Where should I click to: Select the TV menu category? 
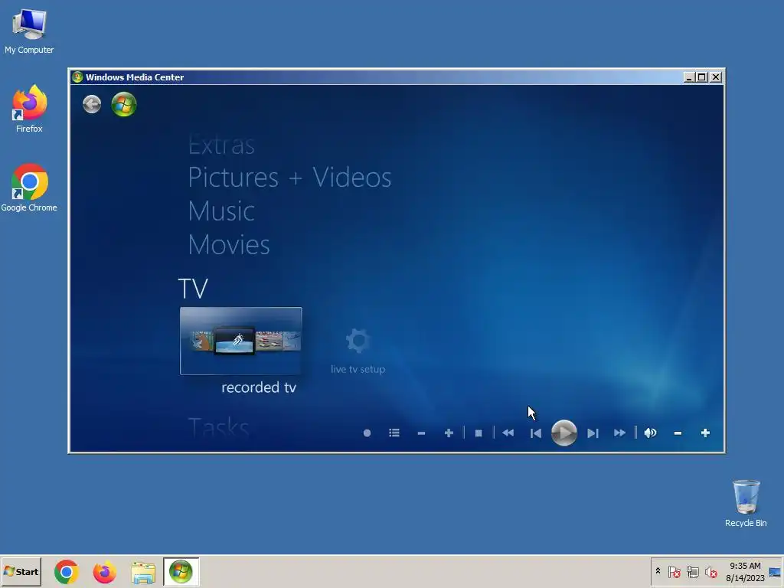193,289
